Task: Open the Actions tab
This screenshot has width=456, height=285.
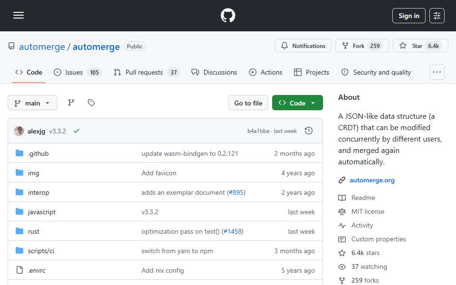Action: 266,72
